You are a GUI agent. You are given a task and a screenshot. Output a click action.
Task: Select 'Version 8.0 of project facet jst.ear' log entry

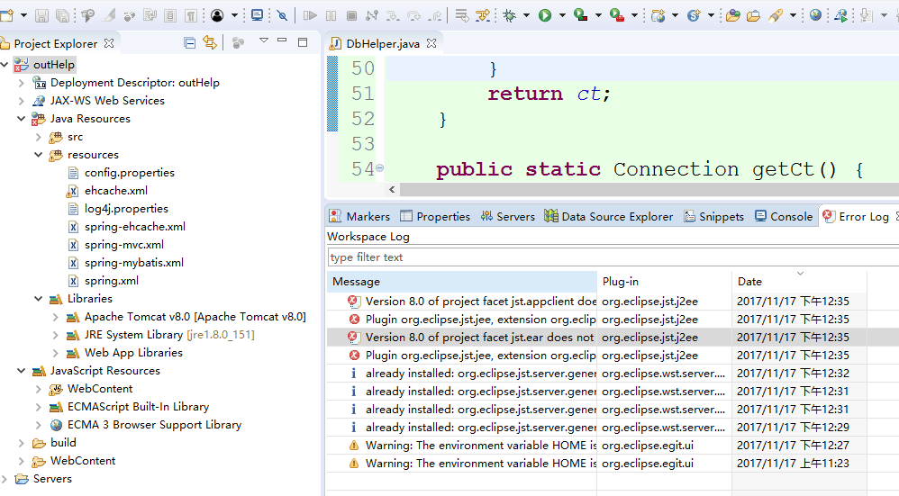[x=613, y=338]
